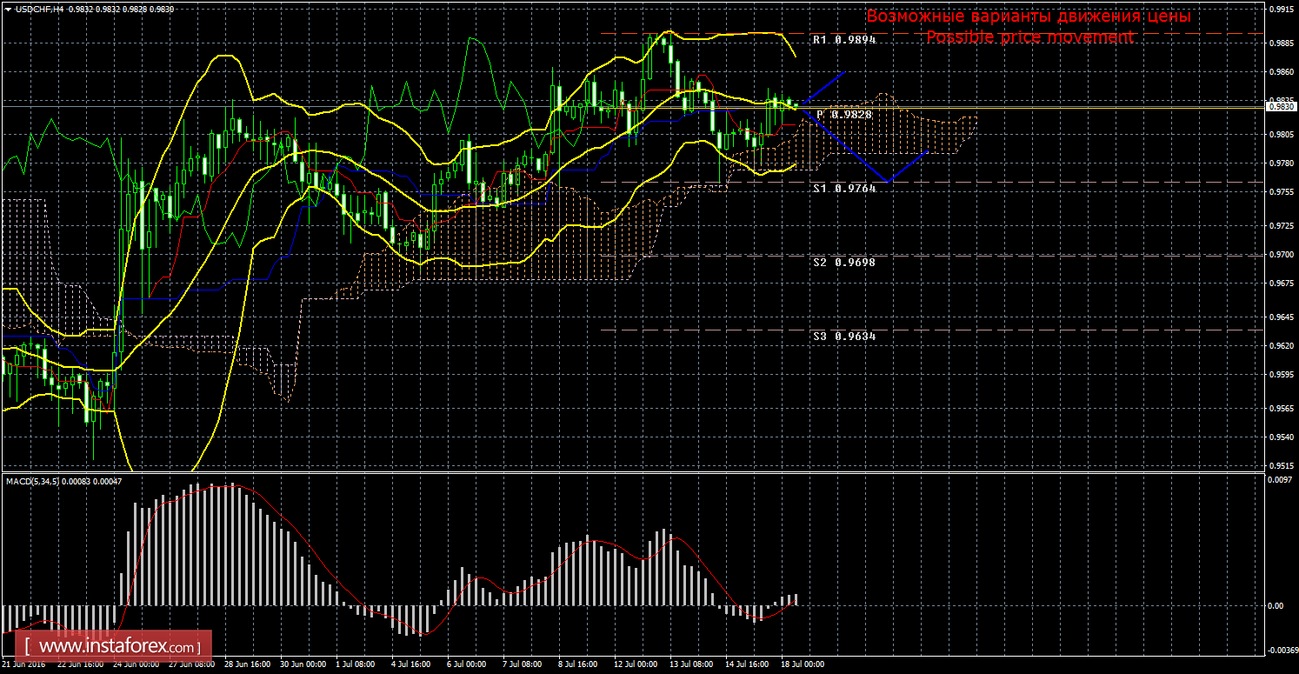Click the www.instaforex.com watermark link

(117, 647)
